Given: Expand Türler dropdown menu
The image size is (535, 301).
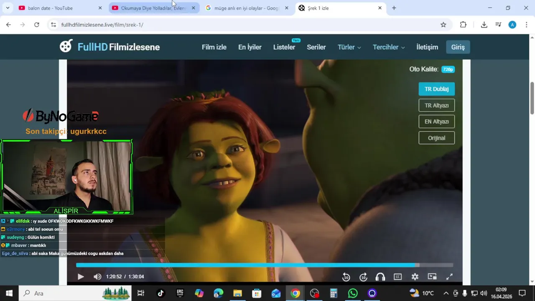Looking at the screenshot, I should pos(349,47).
